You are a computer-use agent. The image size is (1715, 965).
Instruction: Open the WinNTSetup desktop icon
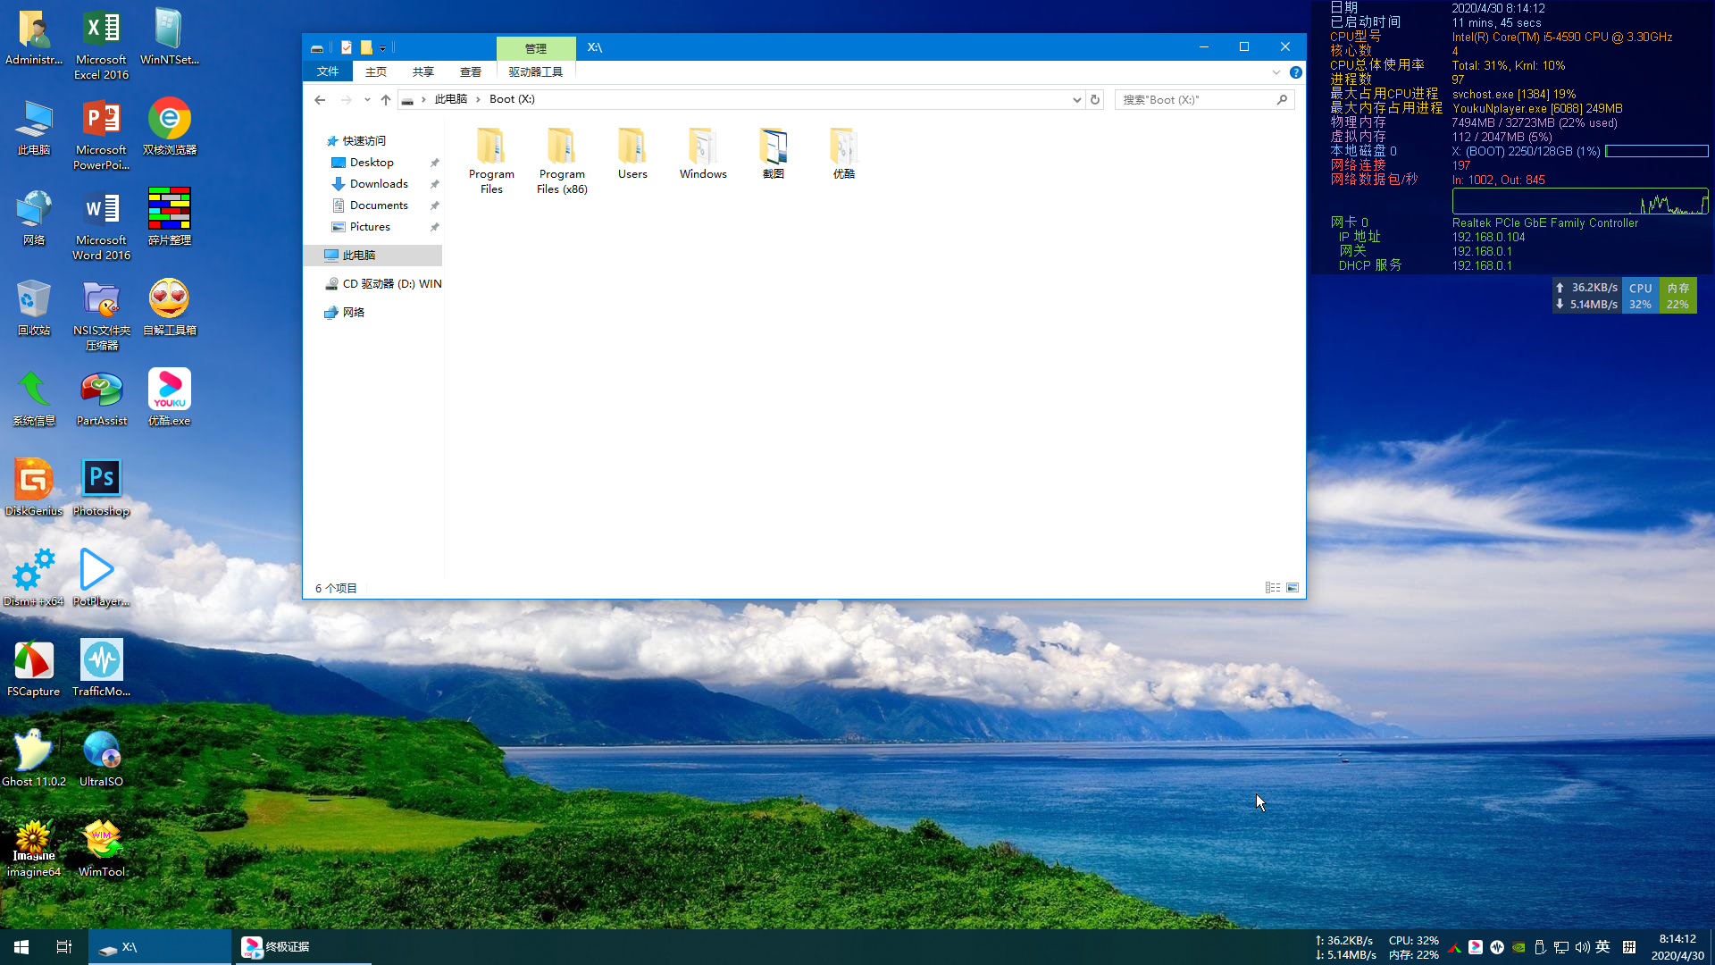(169, 38)
